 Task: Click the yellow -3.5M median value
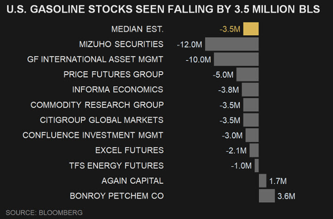point(230,30)
